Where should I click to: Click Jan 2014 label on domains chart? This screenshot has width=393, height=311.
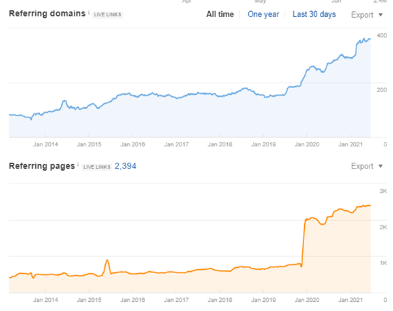(45, 144)
